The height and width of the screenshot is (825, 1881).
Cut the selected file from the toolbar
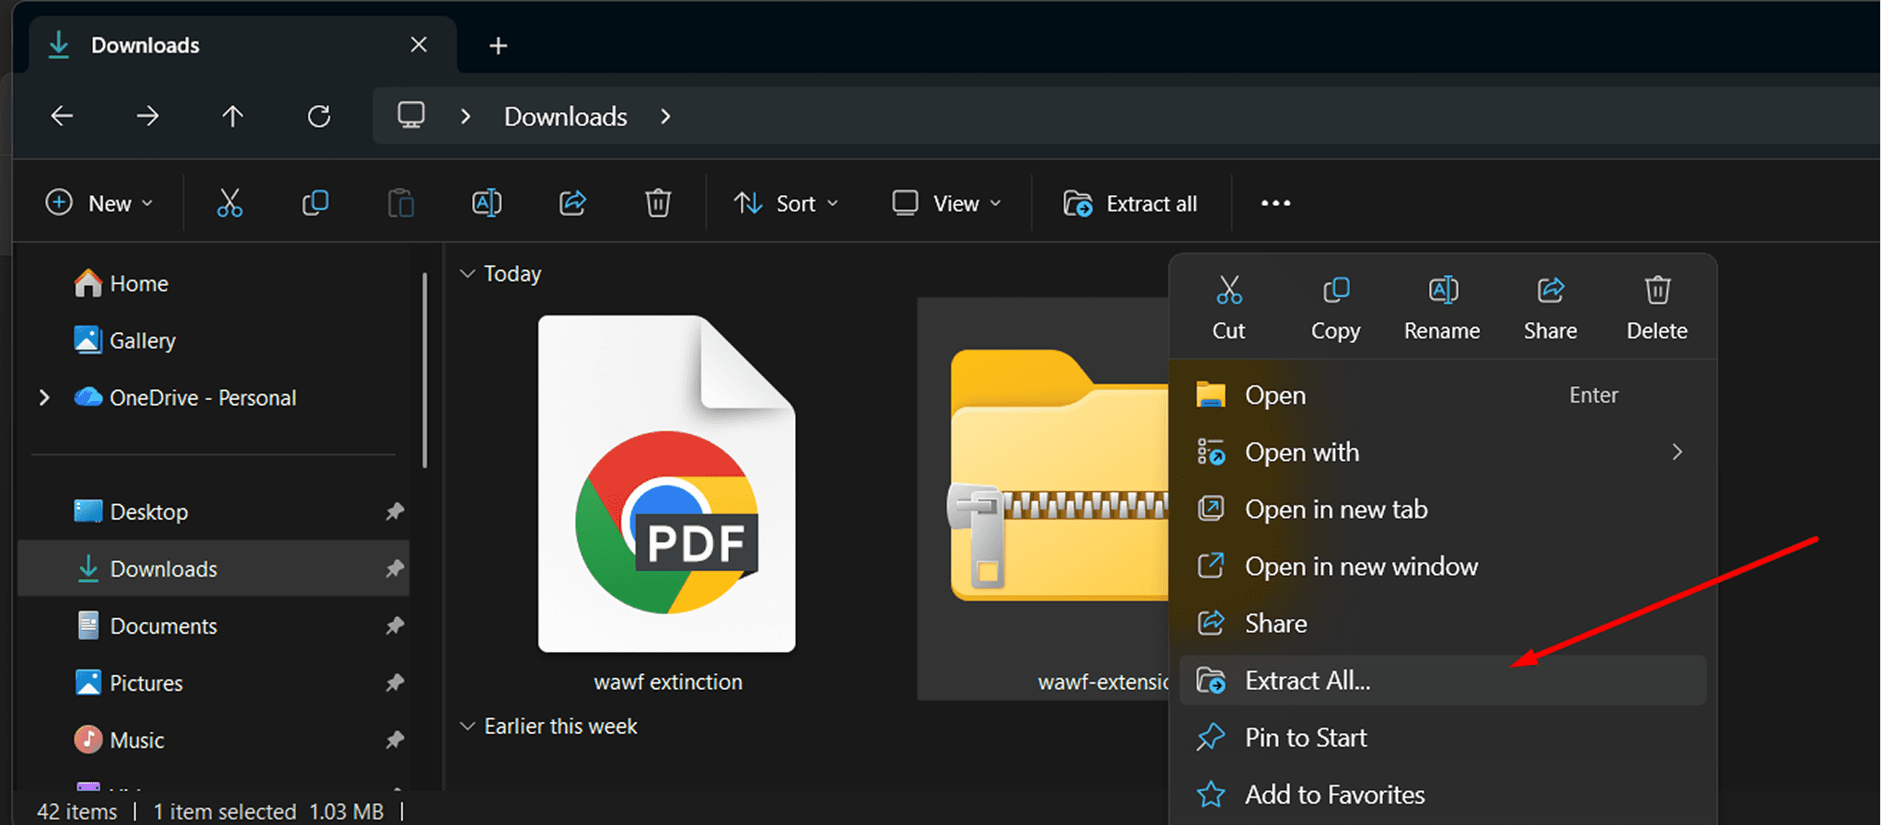[x=229, y=203]
